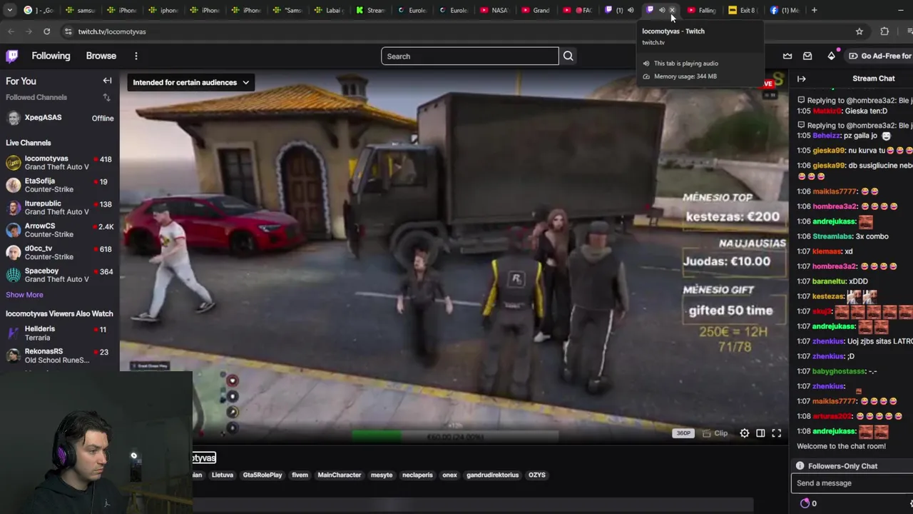The height and width of the screenshot is (514, 913).
Task: Open browser tab search dropdown arrow
Action: click(x=10, y=10)
